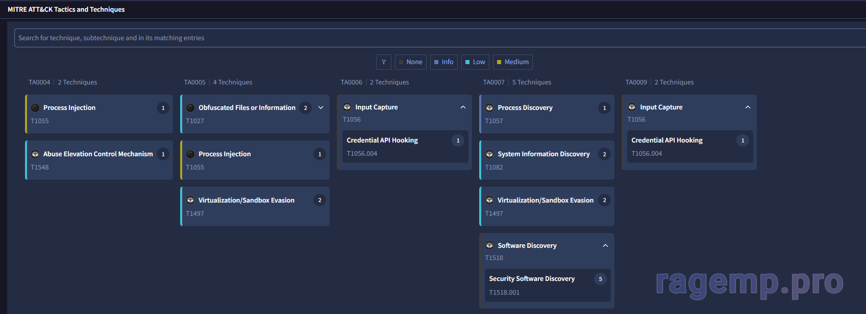Image resolution: width=866 pixels, height=314 pixels.
Task: Click the T1518.001 subtechnique ID
Action: click(504, 293)
